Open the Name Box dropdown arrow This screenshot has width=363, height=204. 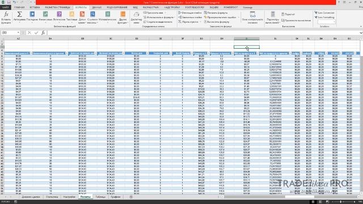18,33
